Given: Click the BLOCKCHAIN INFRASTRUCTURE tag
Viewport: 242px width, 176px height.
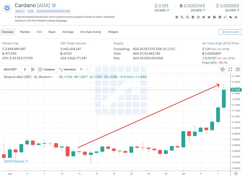Looking at the screenshot, I should pyautogui.click(x=54, y=11).
